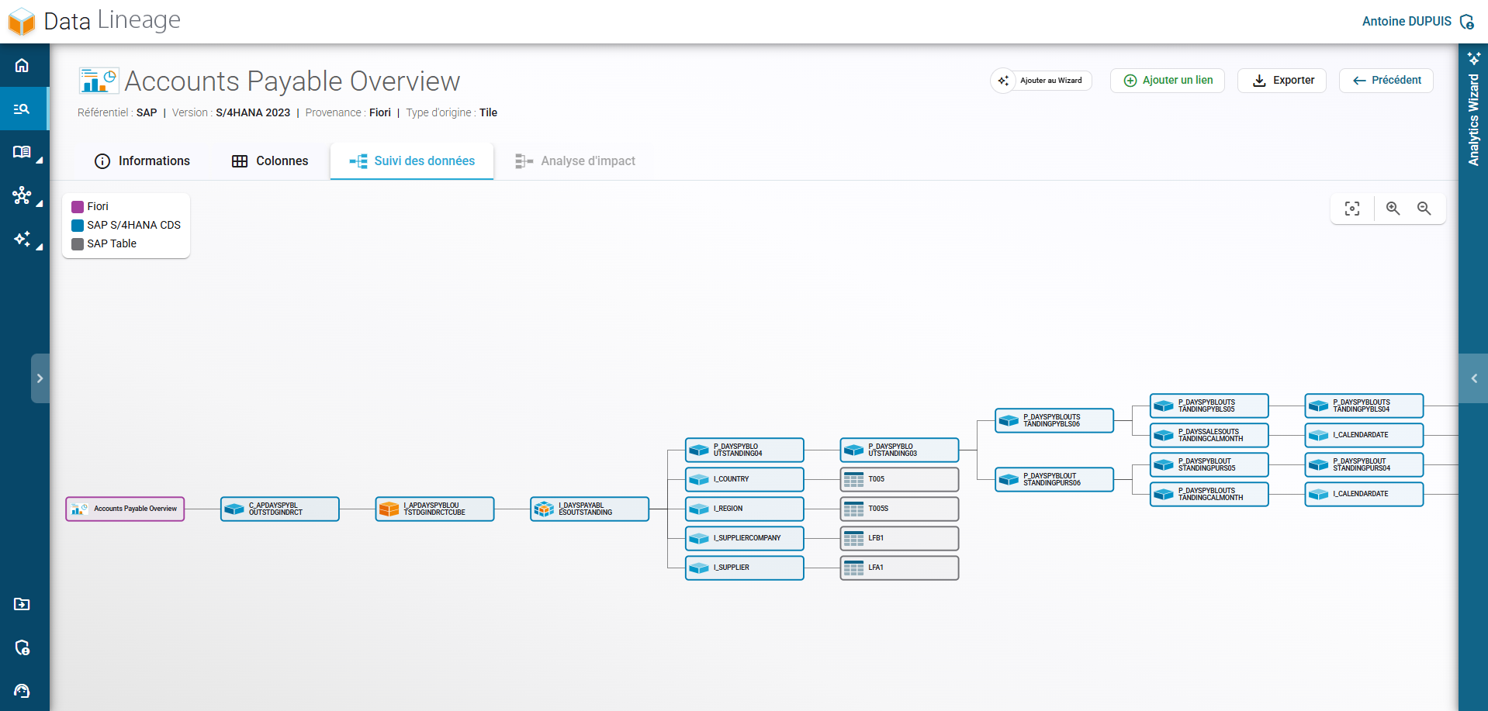Open the Home page from the sidebar
Viewport: 1488px width, 711px height.
click(x=22, y=65)
